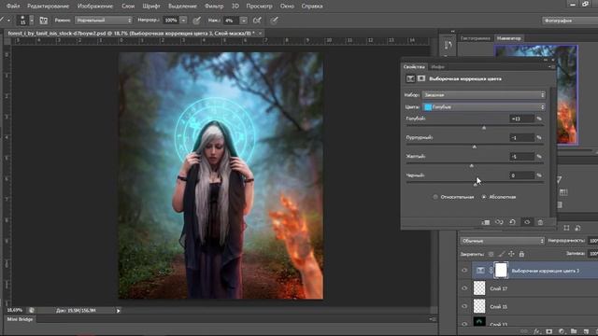The width and height of the screenshot is (598, 336).
Task: Create new adjustment layer icon at Layers bottom
Action: pos(562,332)
